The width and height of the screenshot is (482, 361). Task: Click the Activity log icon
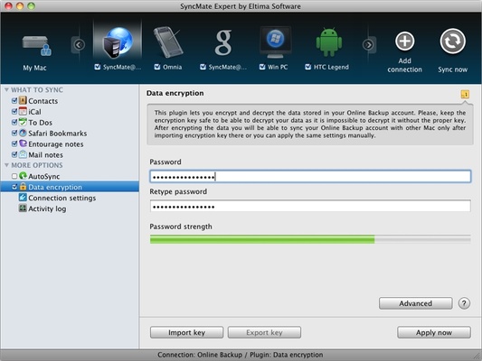click(23, 208)
